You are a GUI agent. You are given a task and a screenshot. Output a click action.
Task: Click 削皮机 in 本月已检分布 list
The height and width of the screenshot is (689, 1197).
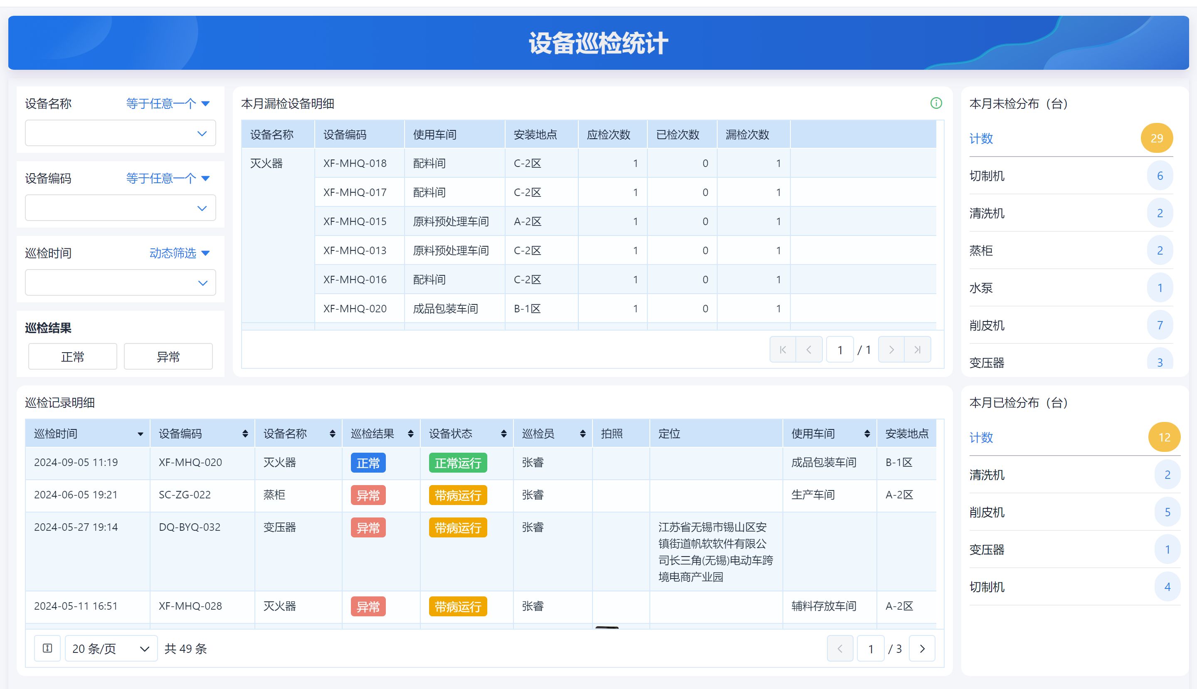pos(987,512)
